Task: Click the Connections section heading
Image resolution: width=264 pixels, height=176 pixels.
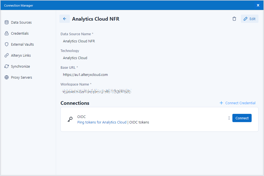Action: coord(75,103)
